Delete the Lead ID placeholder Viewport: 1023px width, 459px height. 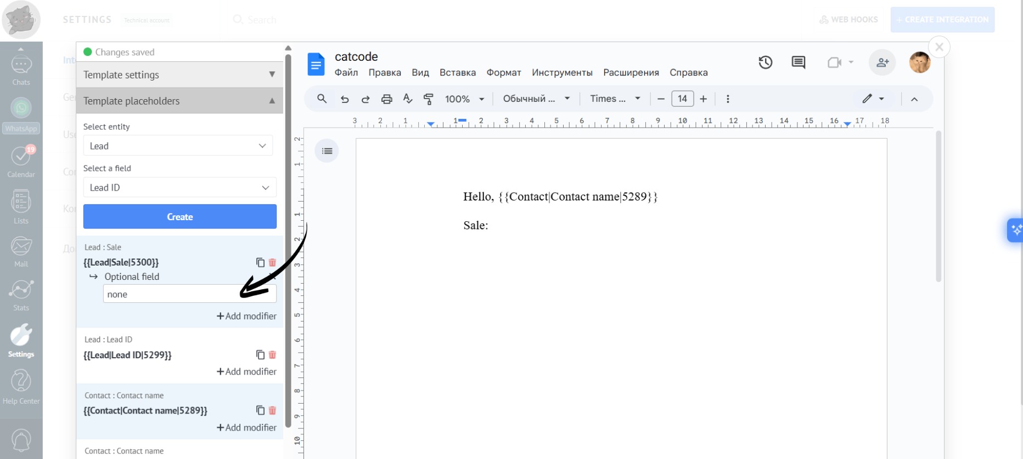click(x=272, y=355)
